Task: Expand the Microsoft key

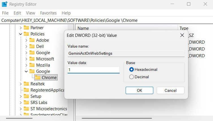Action: pyautogui.click(x=26, y=59)
